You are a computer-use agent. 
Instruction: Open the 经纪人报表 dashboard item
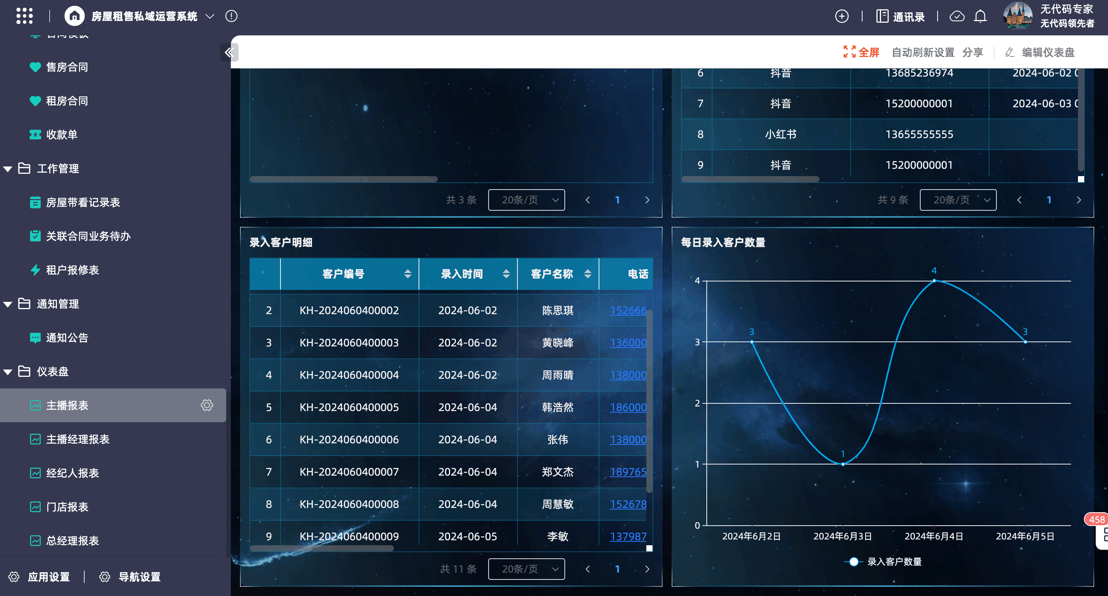[x=72, y=473]
